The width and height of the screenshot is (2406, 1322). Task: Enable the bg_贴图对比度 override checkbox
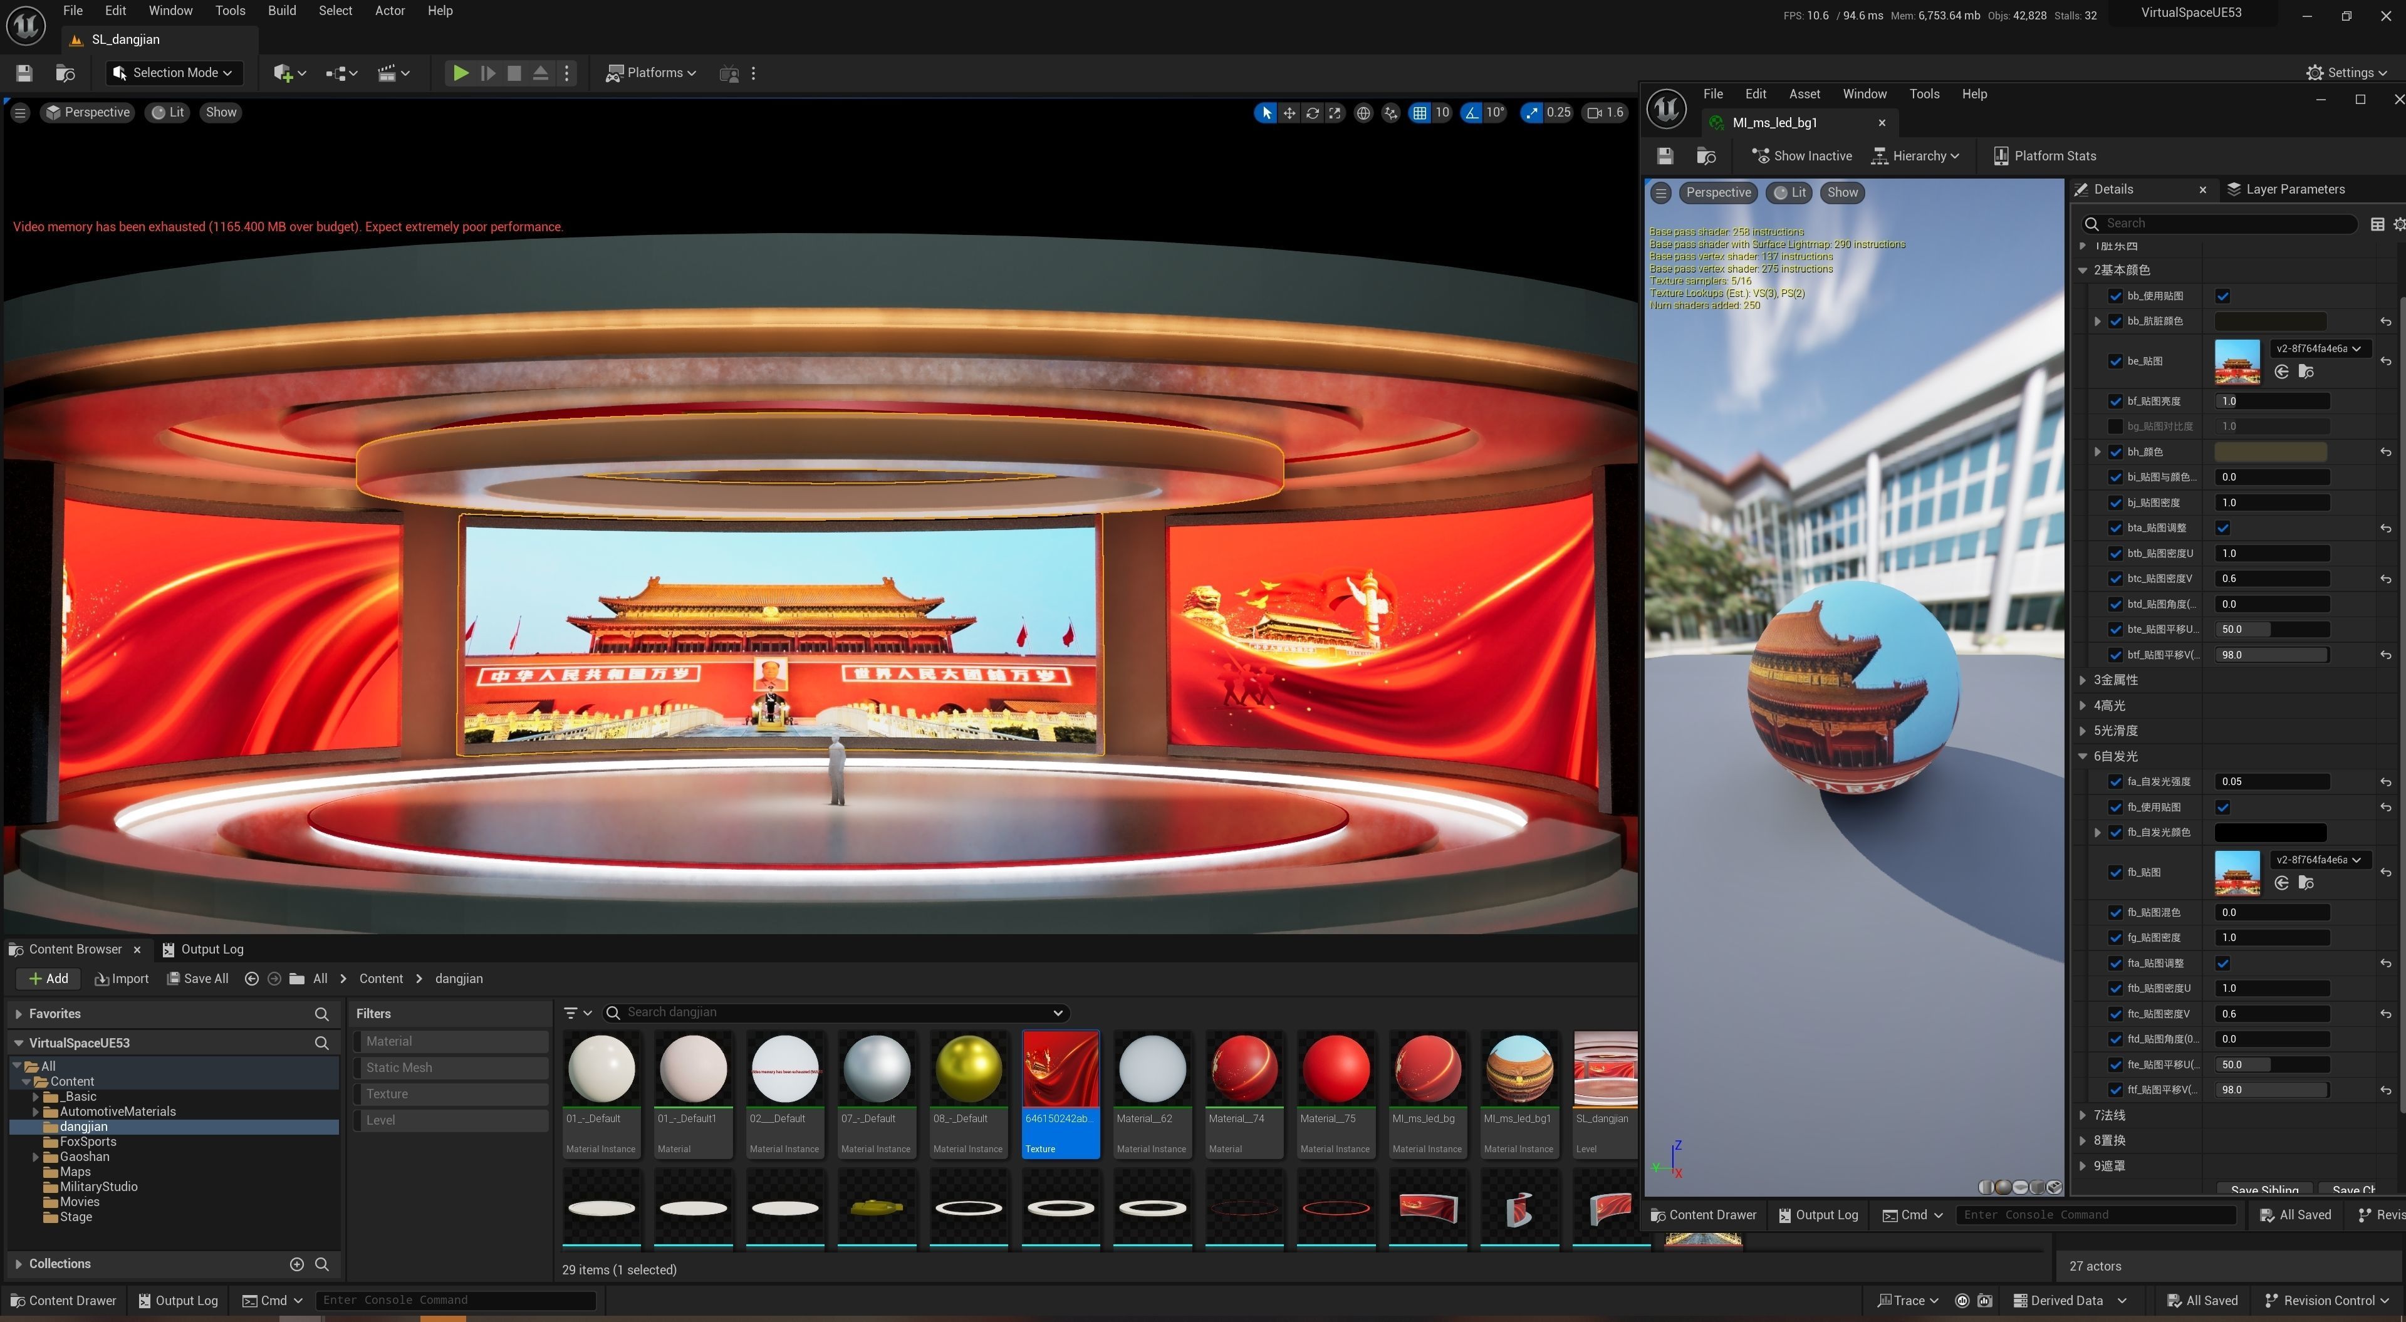(x=2115, y=426)
